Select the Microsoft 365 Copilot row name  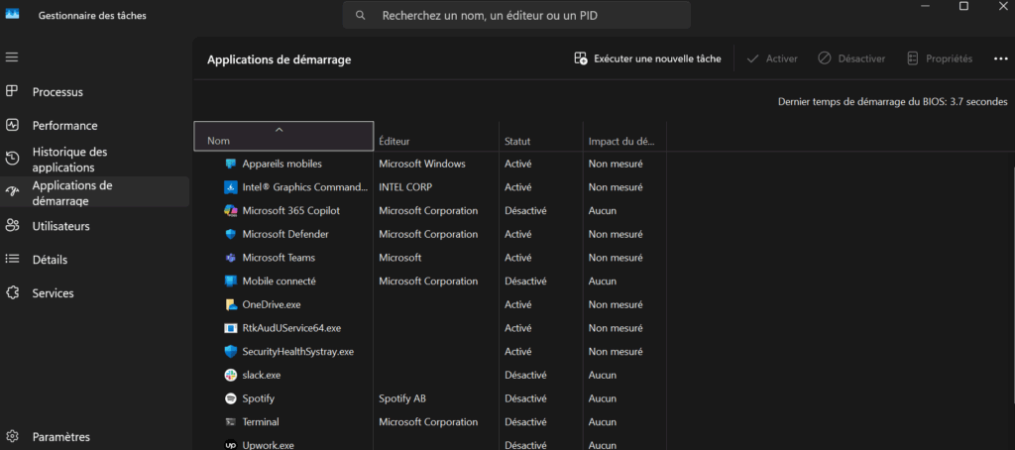tap(290, 210)
